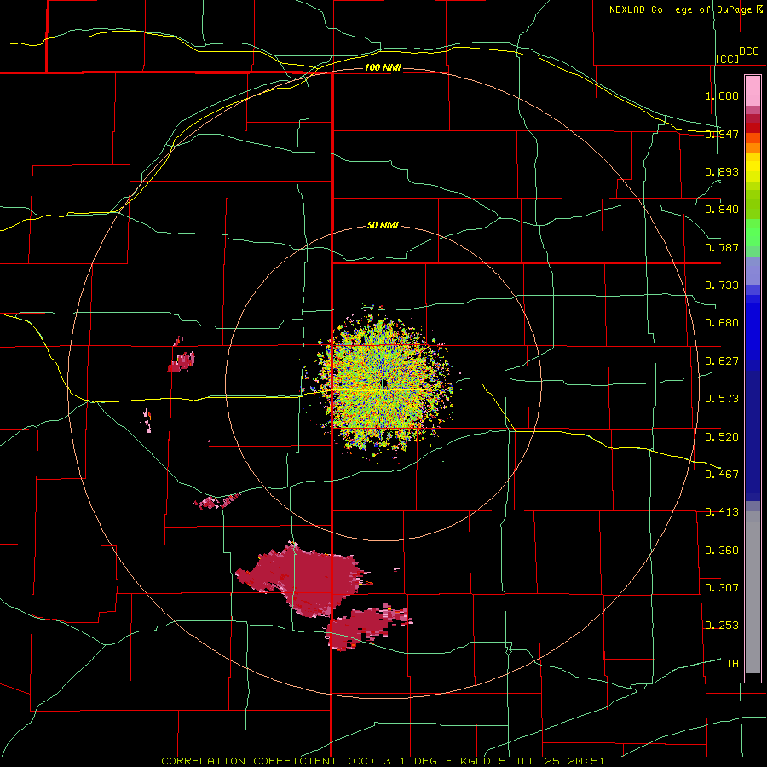Viewport: 767px width, 767px height.
Task: Pick the light pink segment of the color bar
Action: (x=753, y=90)
